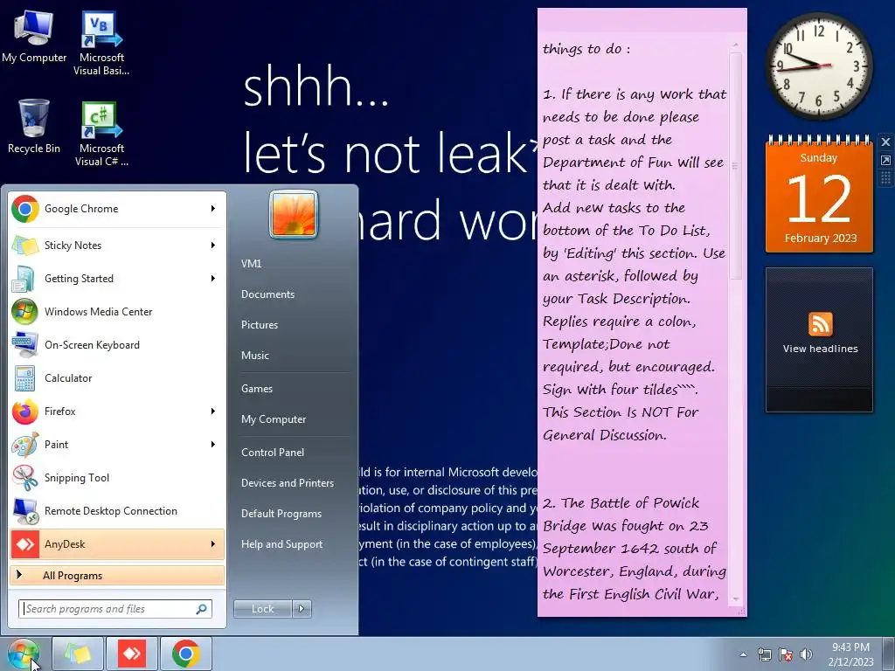The width and height of the screenshot is (895, 671).
Task: Launch Calculator from Start menu
Action: tap(117, 377)
